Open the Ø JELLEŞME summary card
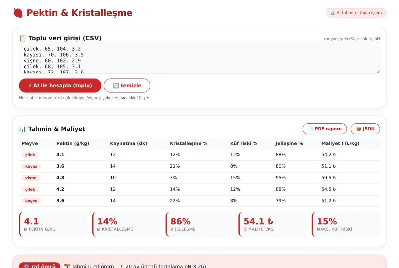This screenshot has width=399, height=268. [x=199, y=224]
